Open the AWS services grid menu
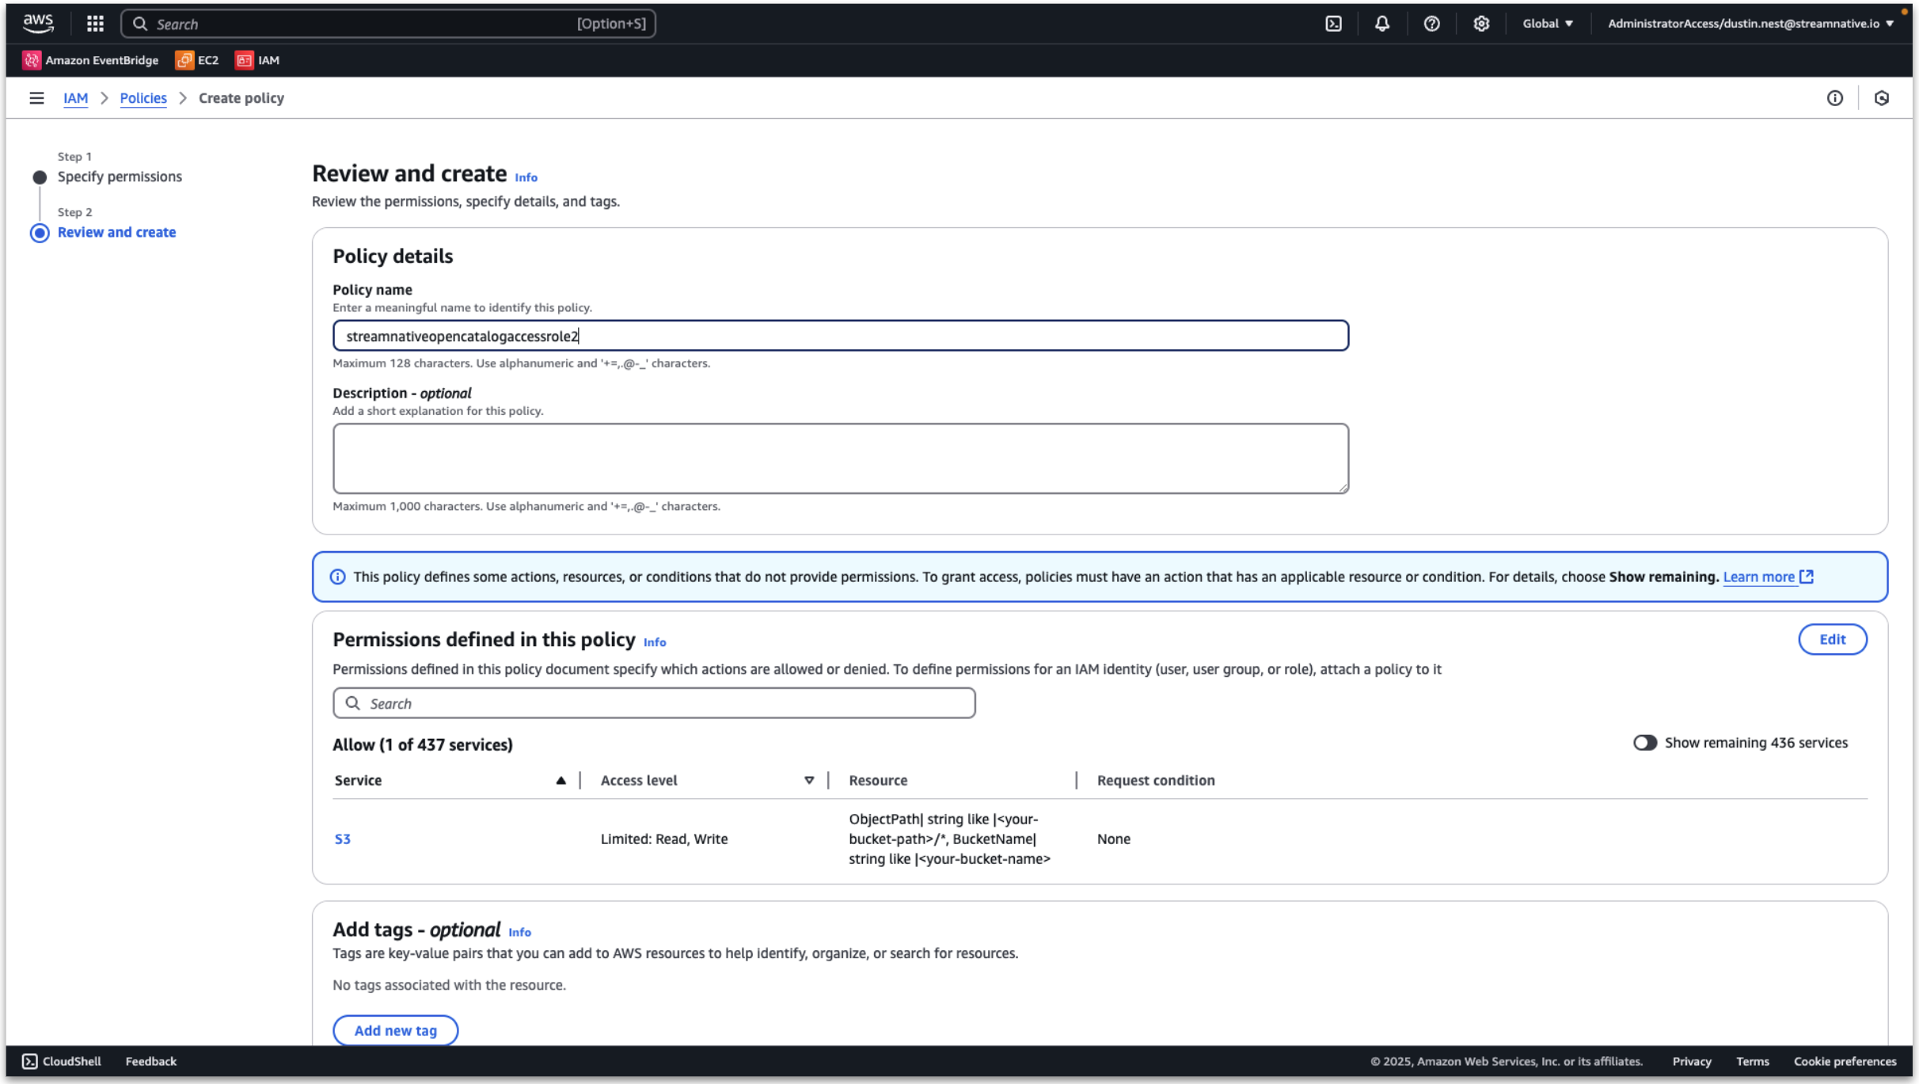This screenshot has width=1919, height=1084. coord(93,23)
